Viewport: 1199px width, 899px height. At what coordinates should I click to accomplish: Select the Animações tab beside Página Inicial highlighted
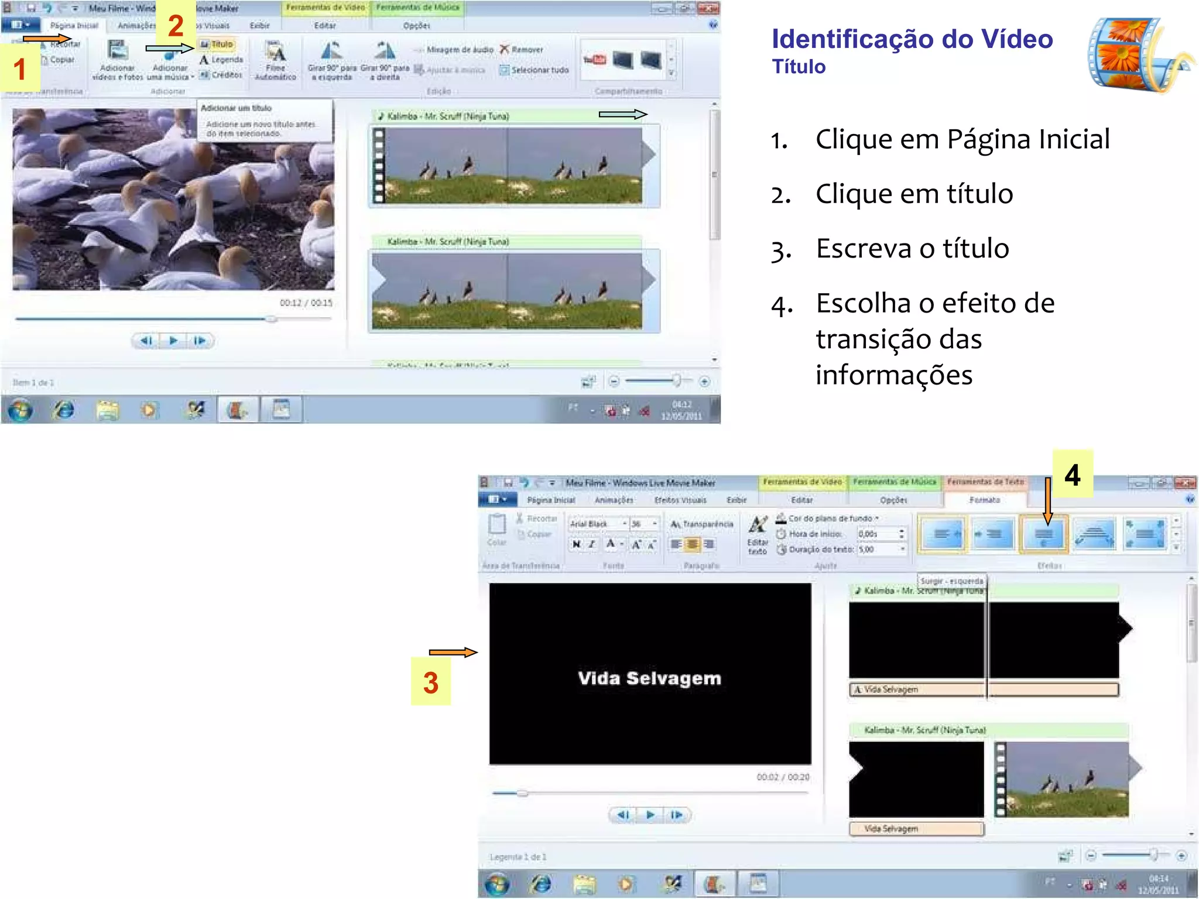(x=136, y=26)
